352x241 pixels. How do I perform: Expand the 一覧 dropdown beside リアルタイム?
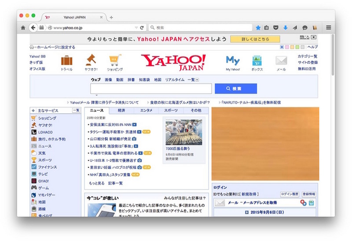tap(197, 80)
